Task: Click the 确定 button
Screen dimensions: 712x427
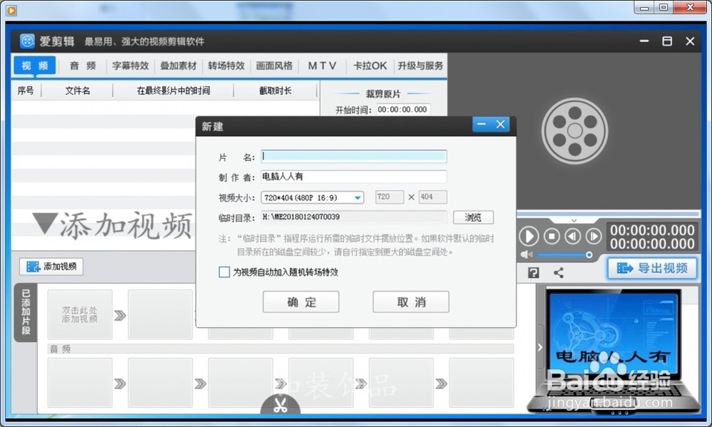Action: tap(301, 302)
